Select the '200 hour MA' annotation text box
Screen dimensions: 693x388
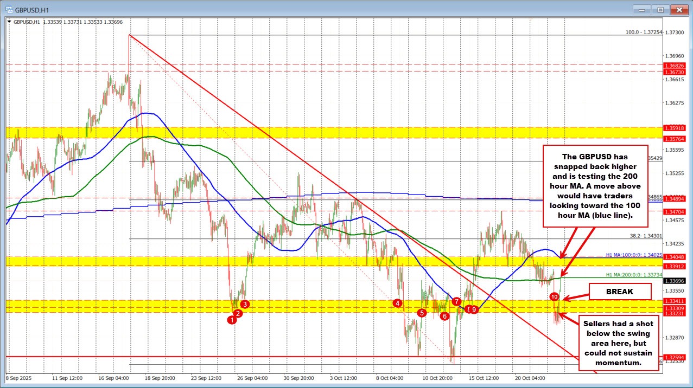pos(595,186)
